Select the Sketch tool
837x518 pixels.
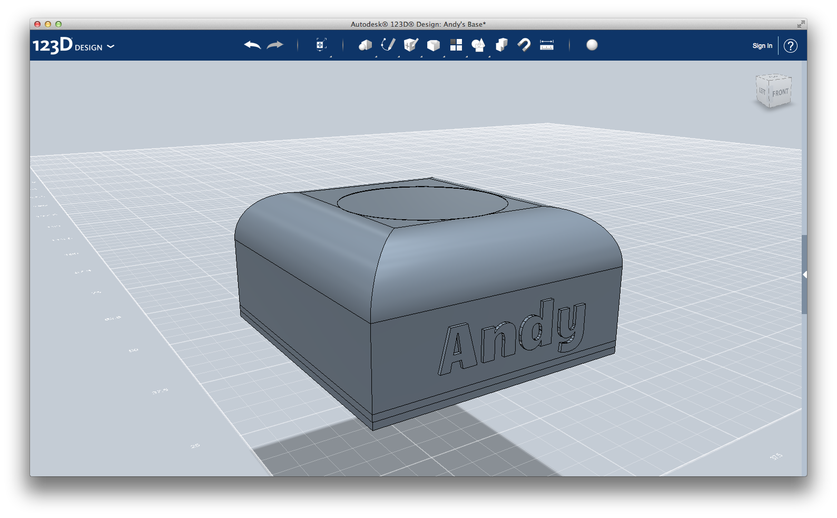pos(388,45)
